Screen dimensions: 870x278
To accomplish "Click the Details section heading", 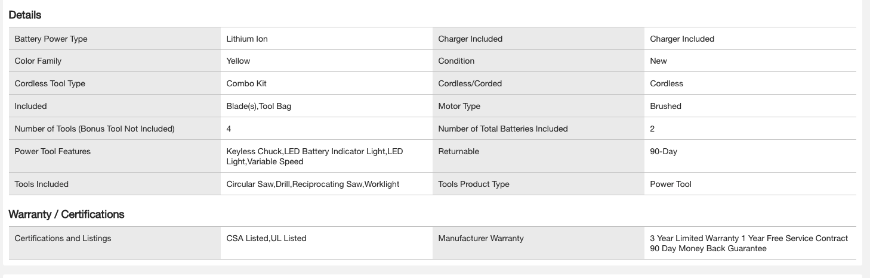I will (25, 15).
